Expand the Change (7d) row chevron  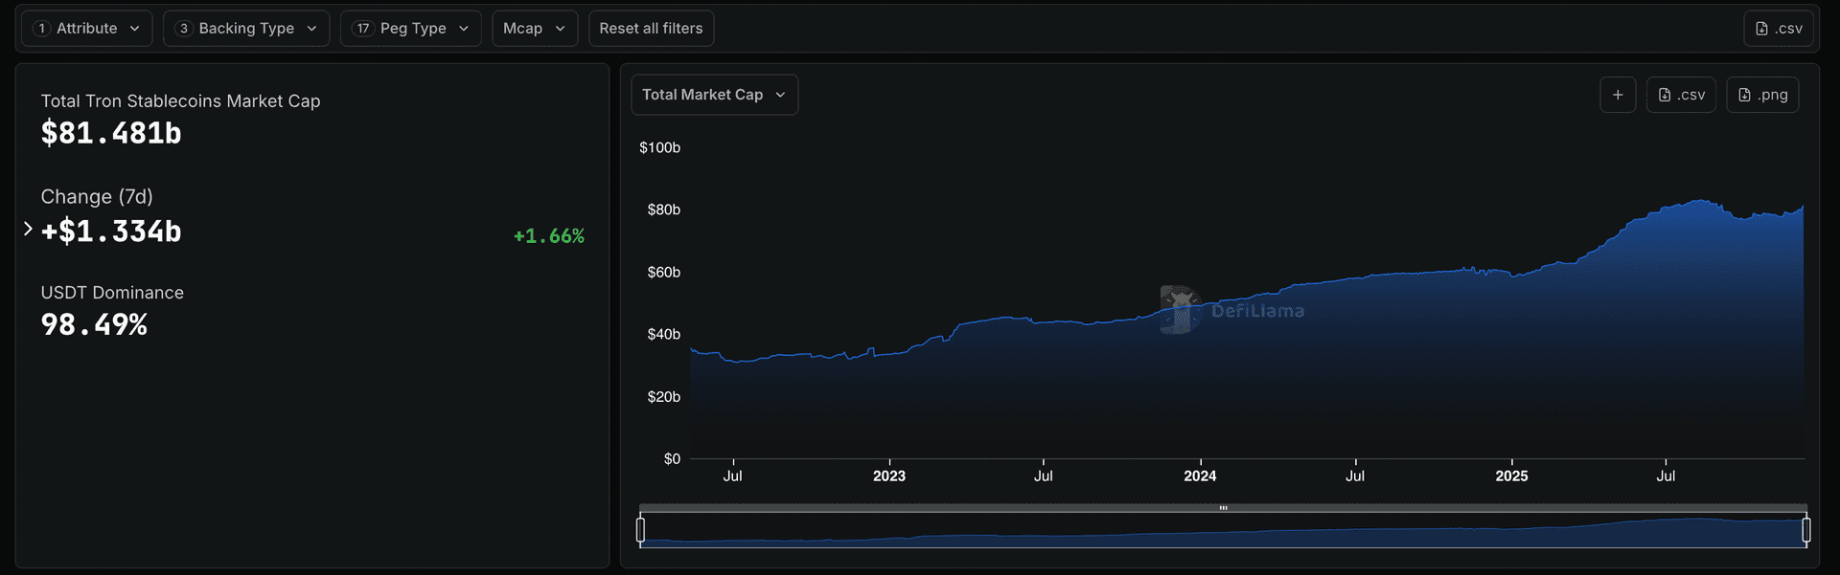(x=28, y=229)
